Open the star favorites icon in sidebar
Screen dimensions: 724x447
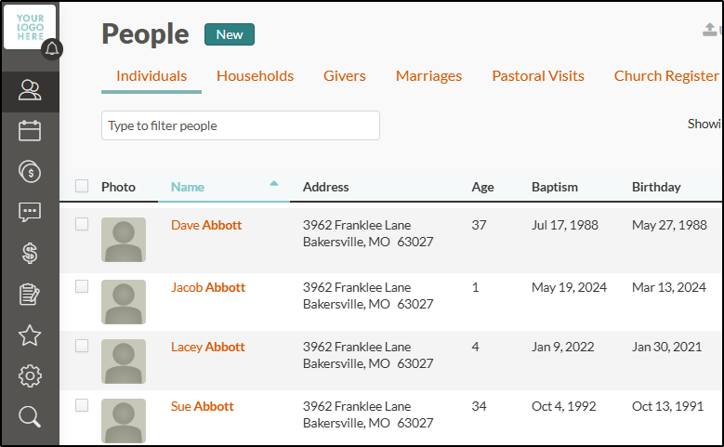point(30,335)
